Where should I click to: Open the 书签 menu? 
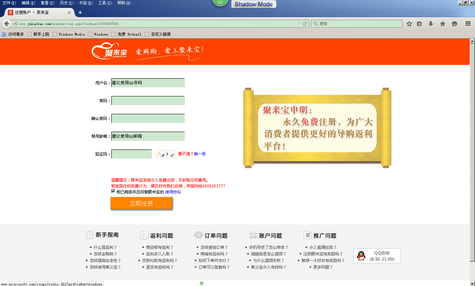[86, 3]
